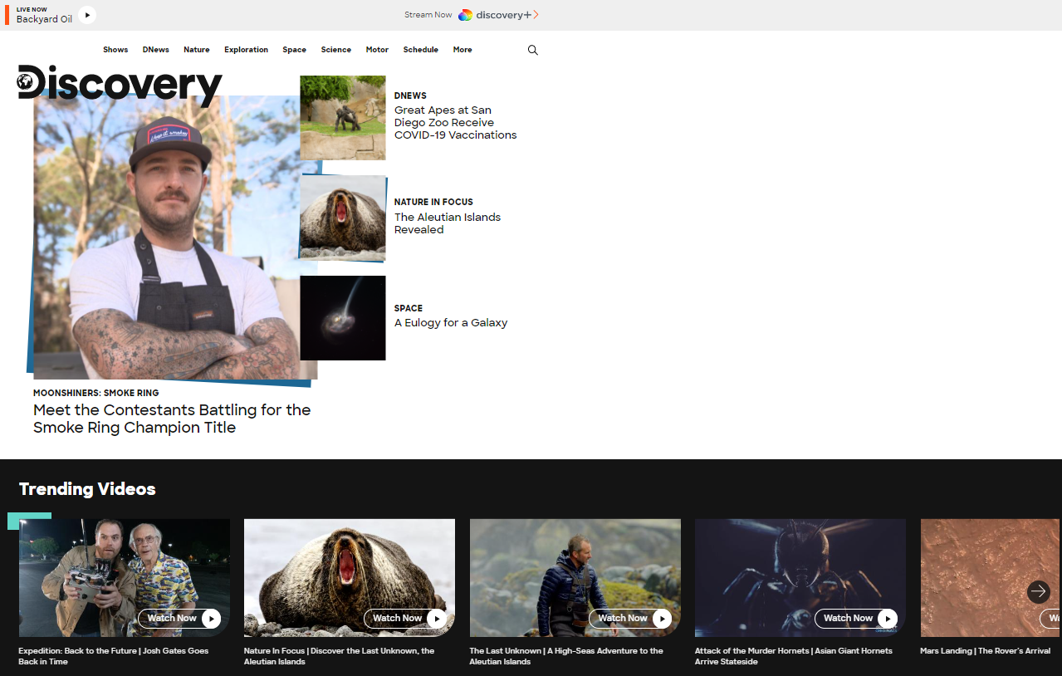Expand the More menu
Screen dimensions: 1062x676
pyautogui.click(x=462, y=50)
